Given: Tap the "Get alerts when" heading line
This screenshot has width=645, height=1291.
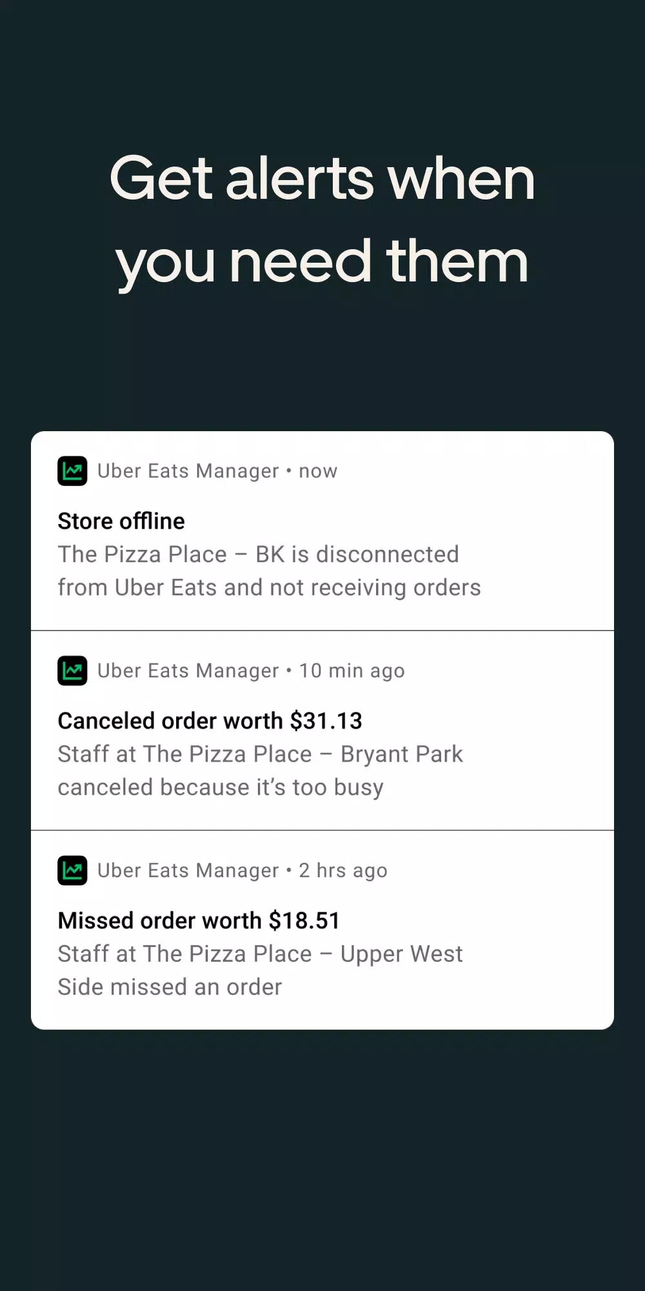Looking at the screenshot, I should (322, 179).
